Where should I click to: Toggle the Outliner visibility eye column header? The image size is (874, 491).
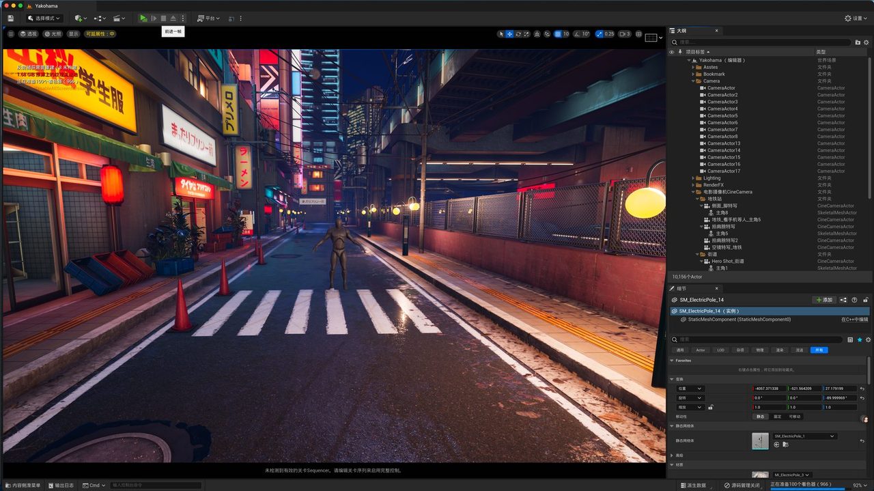point(671,52)
